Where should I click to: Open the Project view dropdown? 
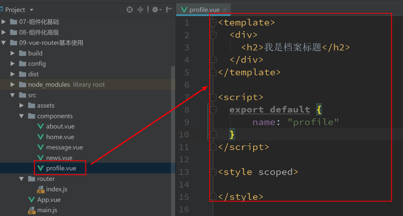coord(32,10)
